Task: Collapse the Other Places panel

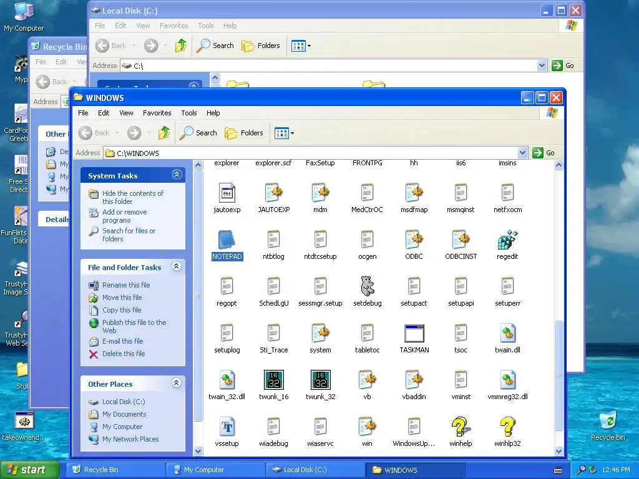Action: coord(177,383)
